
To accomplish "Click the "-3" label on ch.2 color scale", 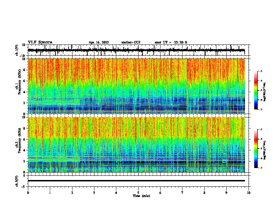I will tap(261, 130).
